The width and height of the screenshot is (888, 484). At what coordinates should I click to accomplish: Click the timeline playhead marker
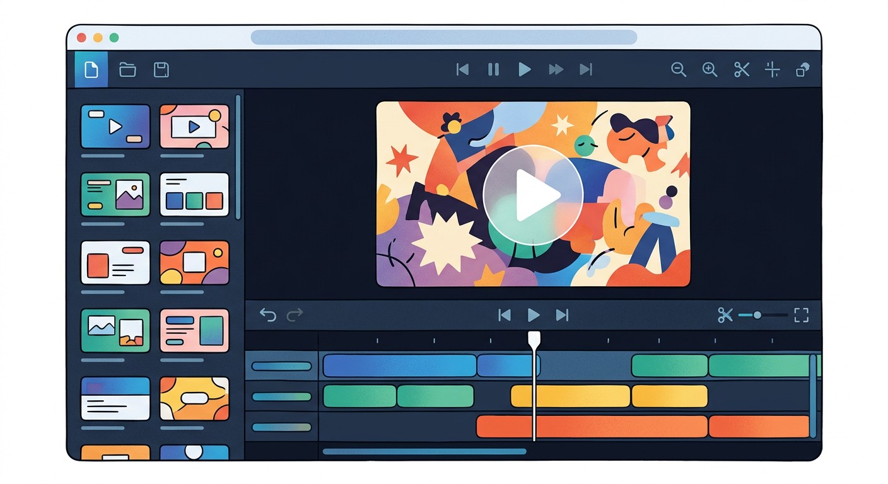(534, 340)
